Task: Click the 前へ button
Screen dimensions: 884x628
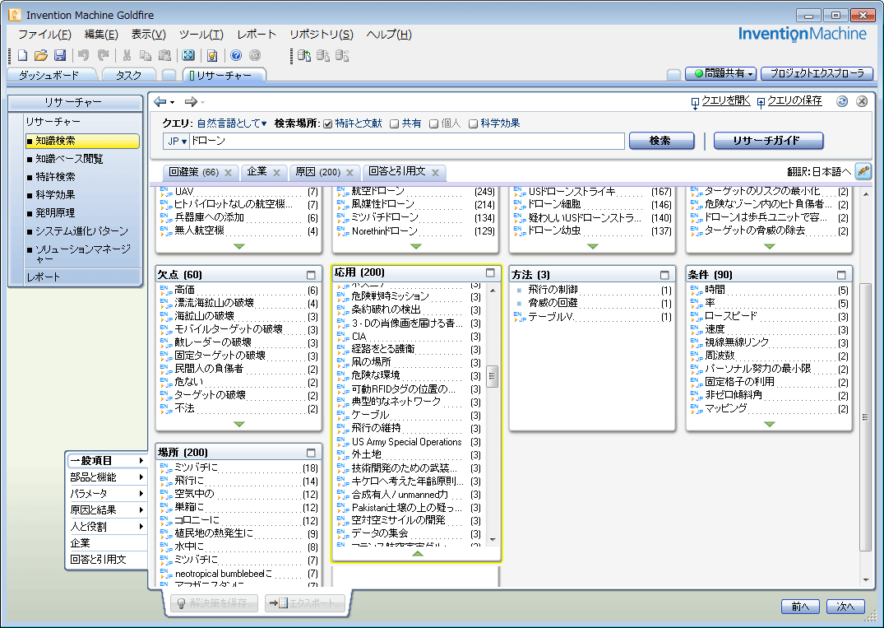Action: (801, 606)
